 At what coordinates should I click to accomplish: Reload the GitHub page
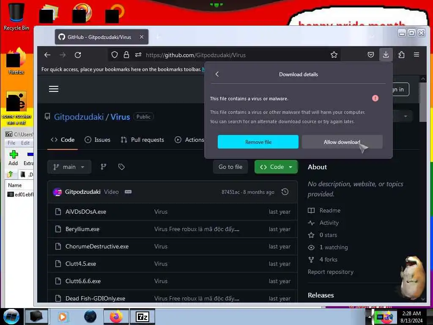78,55
